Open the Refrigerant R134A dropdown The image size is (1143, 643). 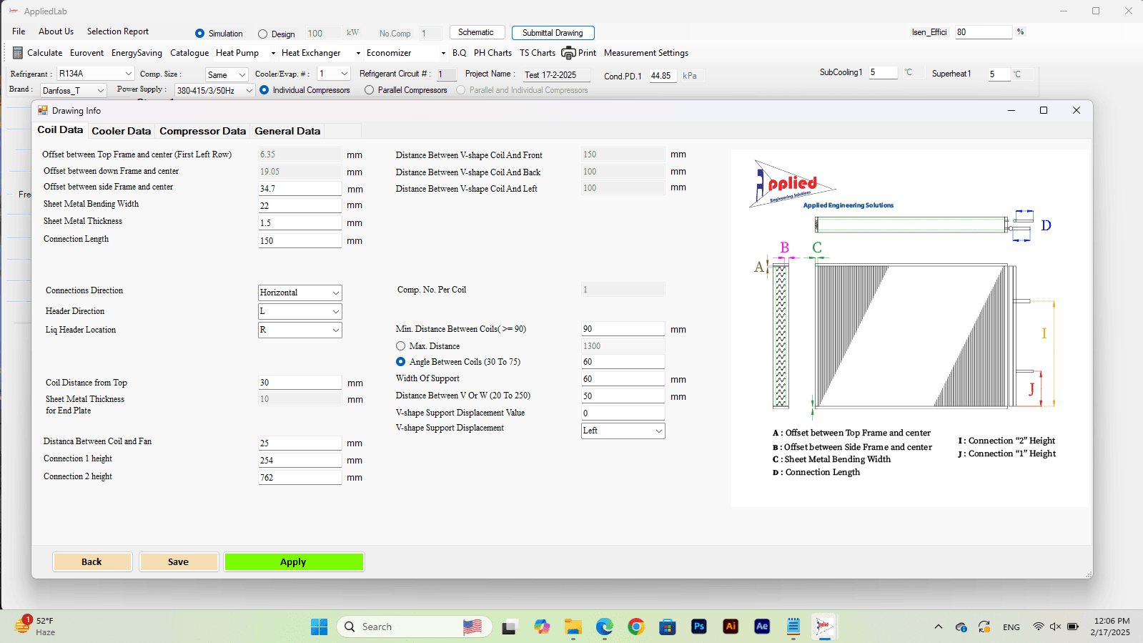point(95,74)
